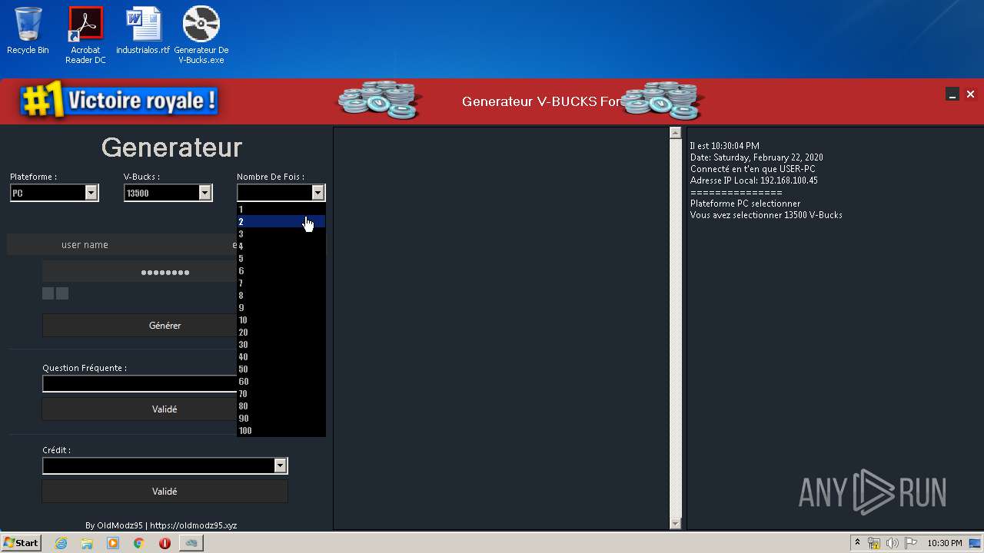Image resolution: width=984 pixels, height=553 pixels.
Task: Click Validé under Crédit
Action: (165, 491)
